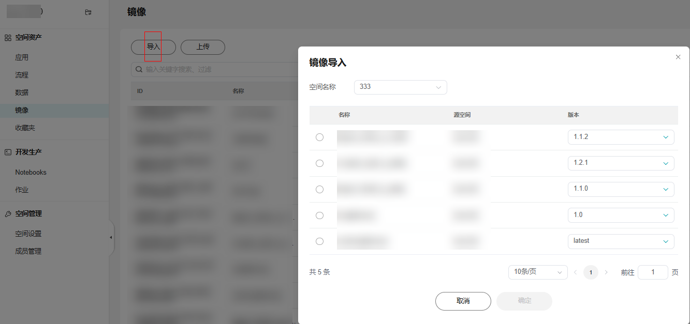Click the 空间资产 grid icon

pos(8,38)
